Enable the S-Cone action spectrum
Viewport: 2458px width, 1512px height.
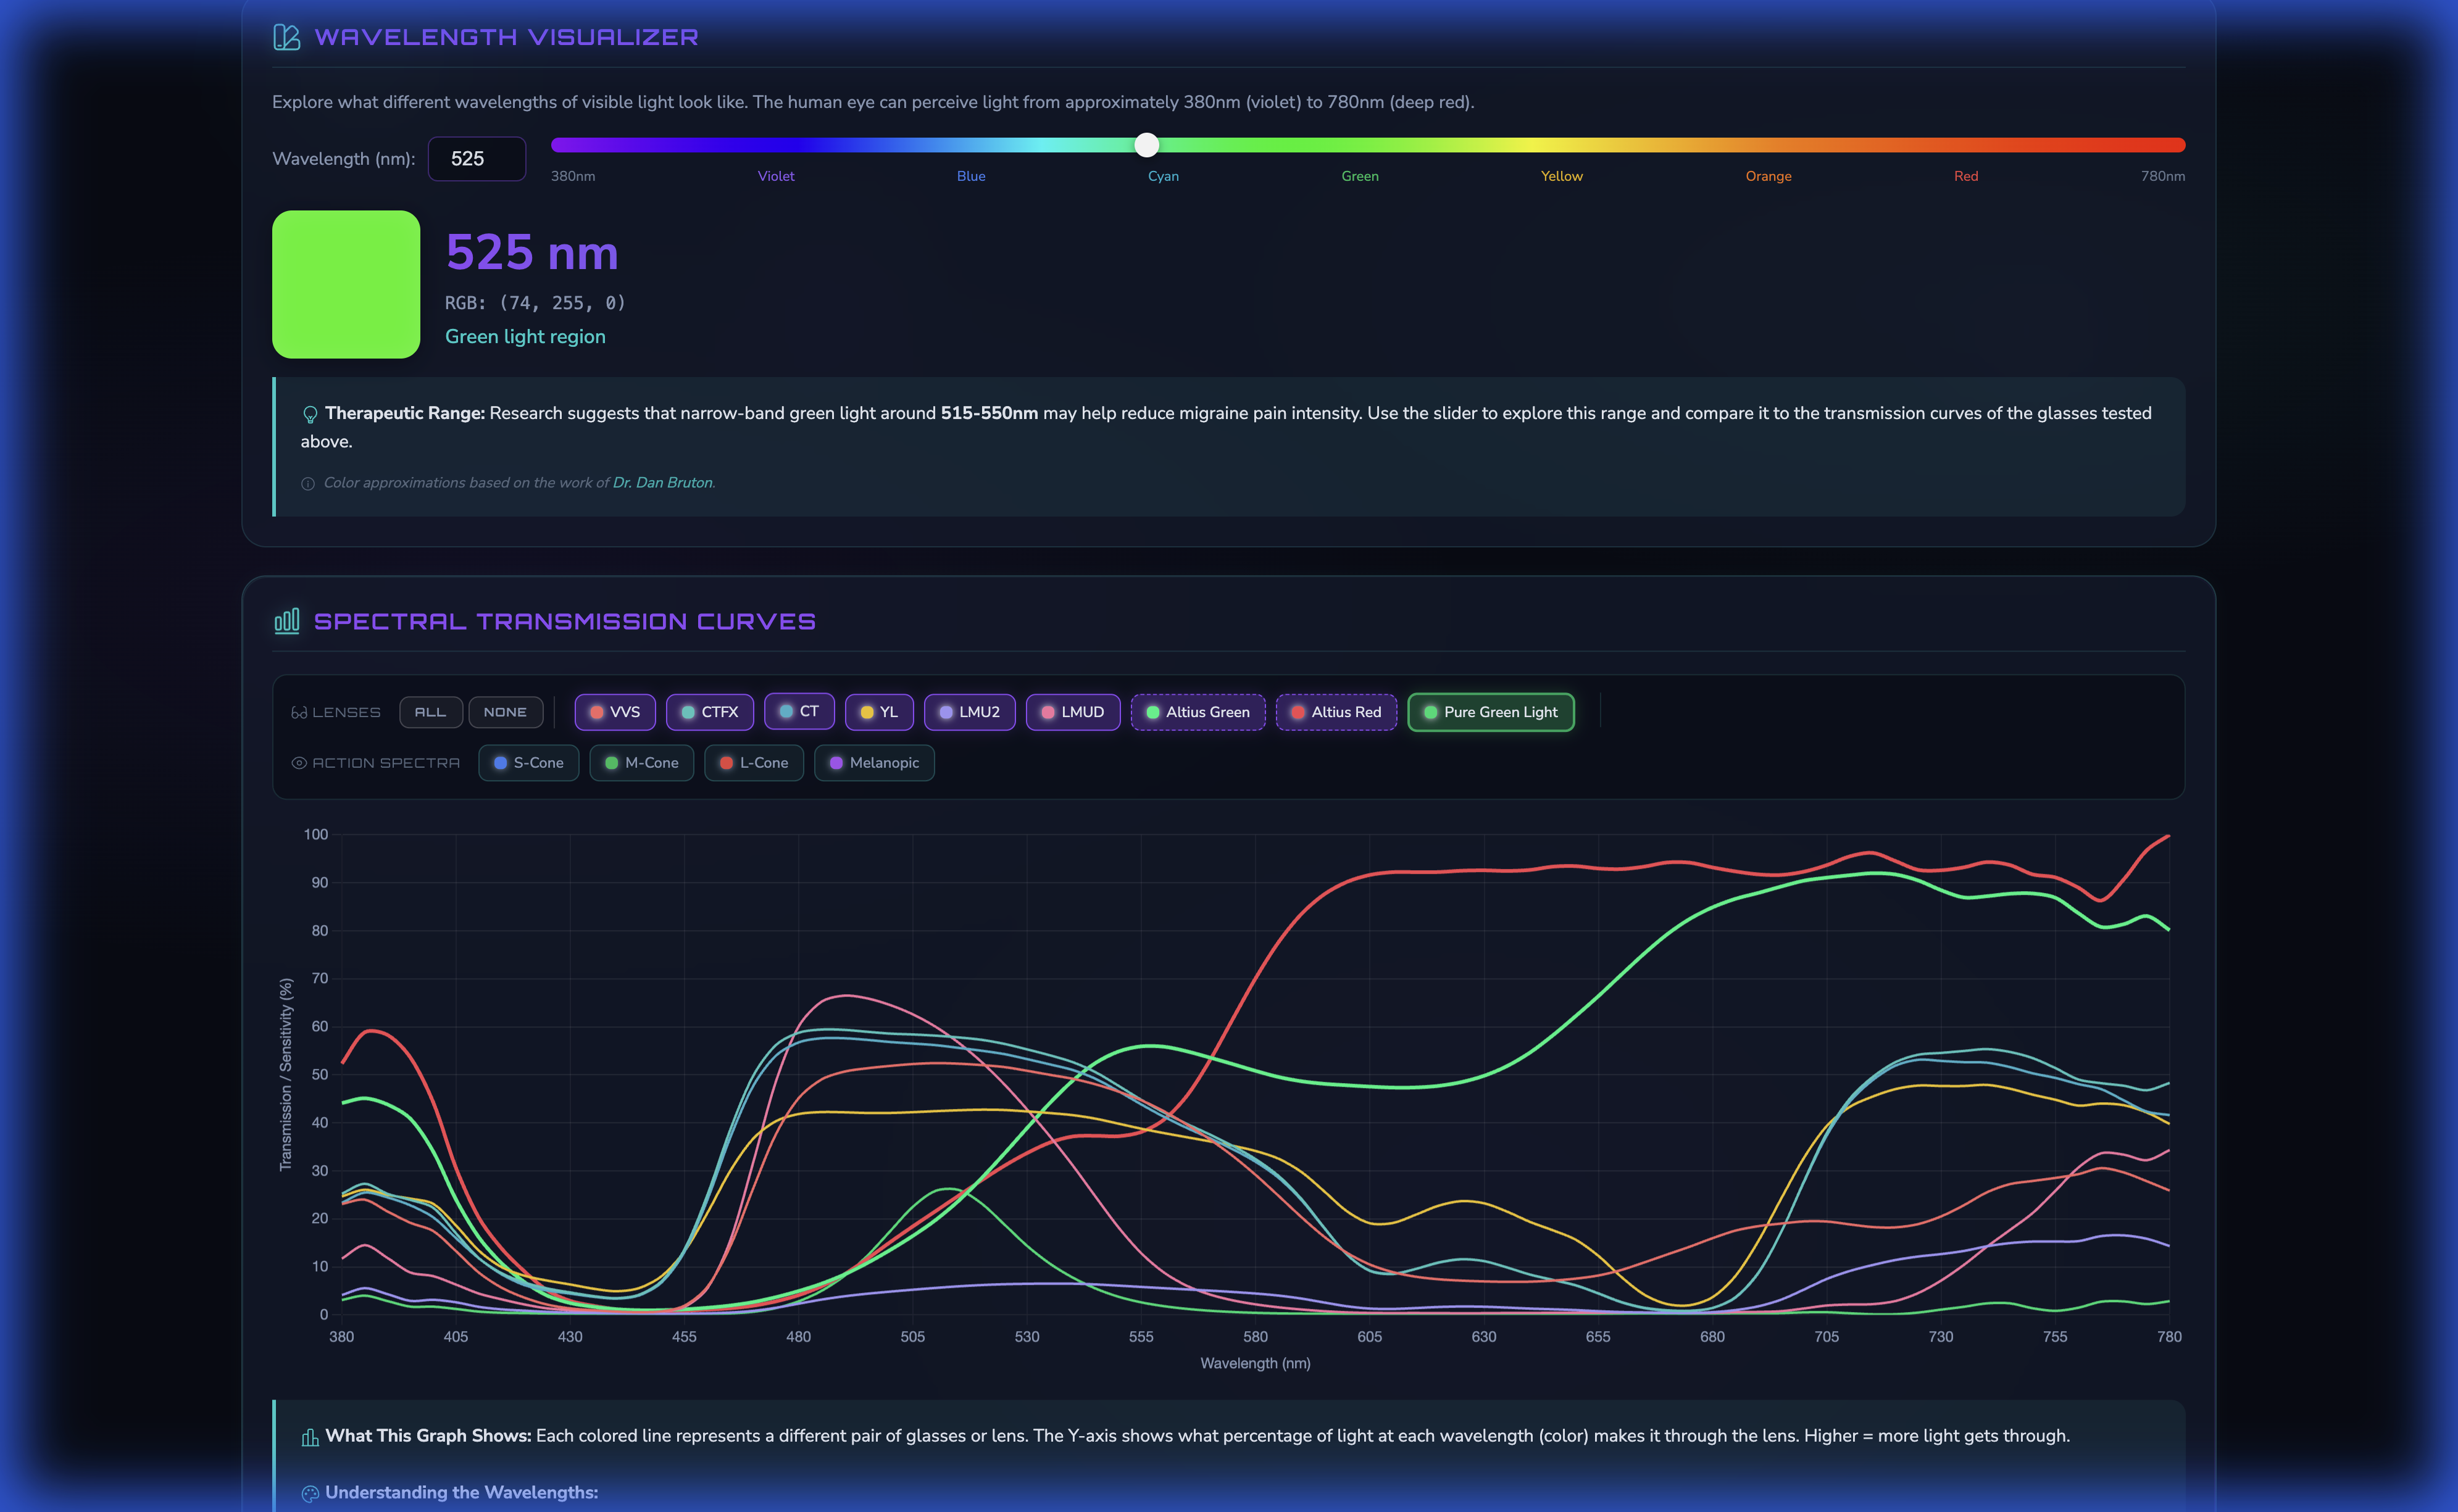click(529, 763)
